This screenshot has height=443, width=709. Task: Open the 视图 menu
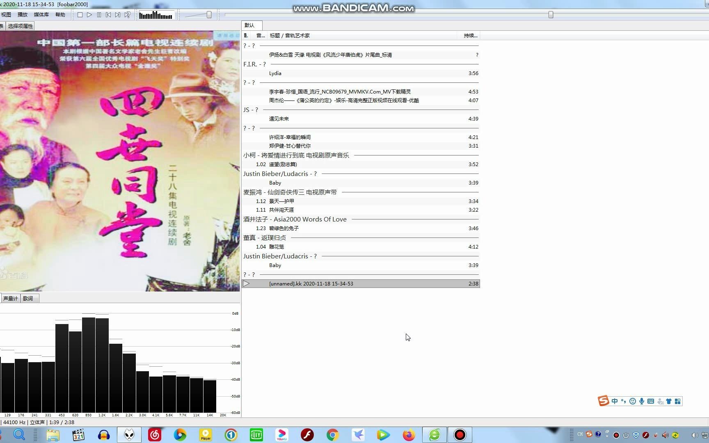6,15
